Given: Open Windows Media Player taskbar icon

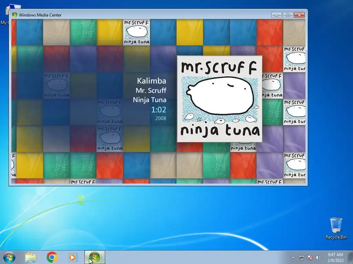Looking at the screenshot, I should (73, 257).
